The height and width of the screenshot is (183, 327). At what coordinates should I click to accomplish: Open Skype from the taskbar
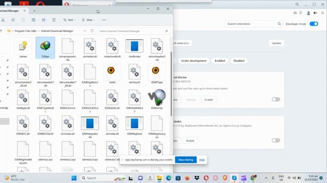tap(234, 178)
